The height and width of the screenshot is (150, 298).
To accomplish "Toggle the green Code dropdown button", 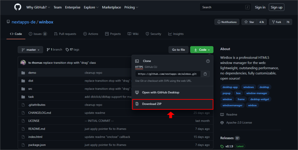I will (x=202, y=50).
